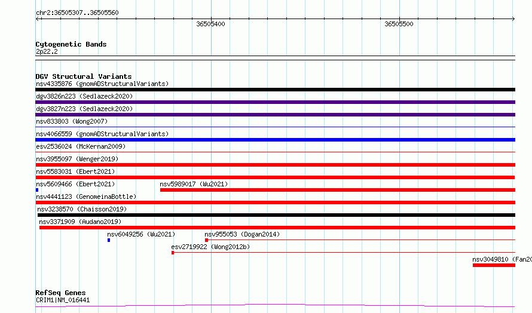Click the left arrow of the ruler
The height and width of the screenshot is (313, 532).
point(37,19)
